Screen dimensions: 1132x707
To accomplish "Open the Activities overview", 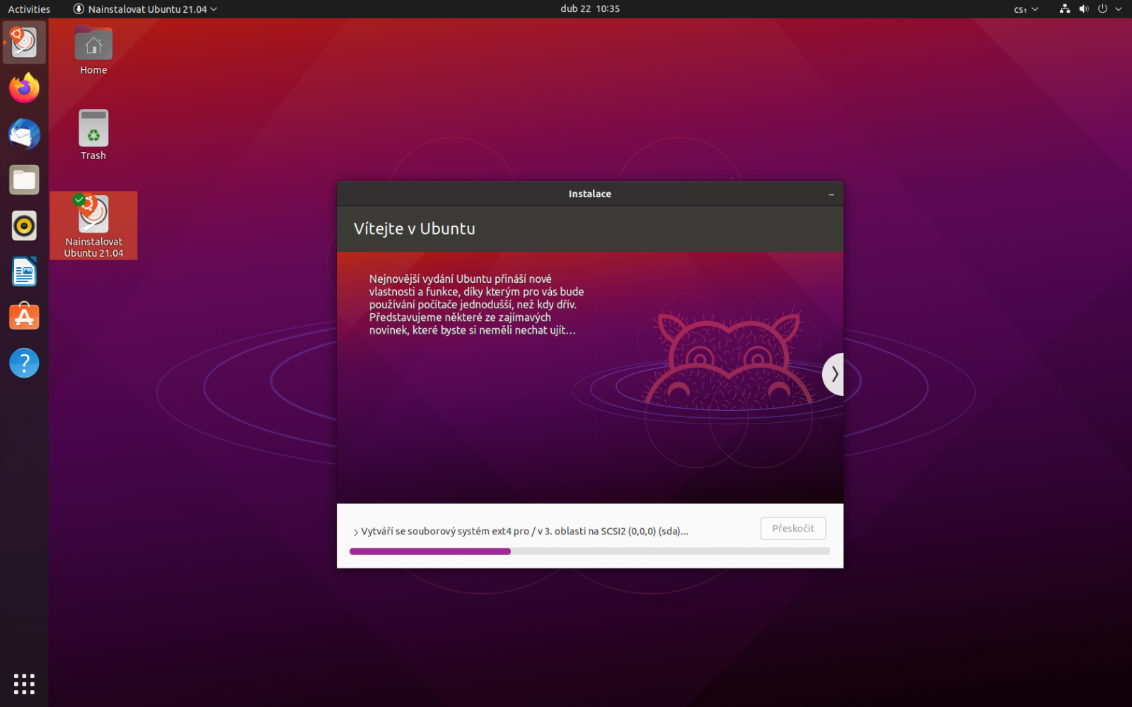I will pyautogui.click(x=28, y=9).
